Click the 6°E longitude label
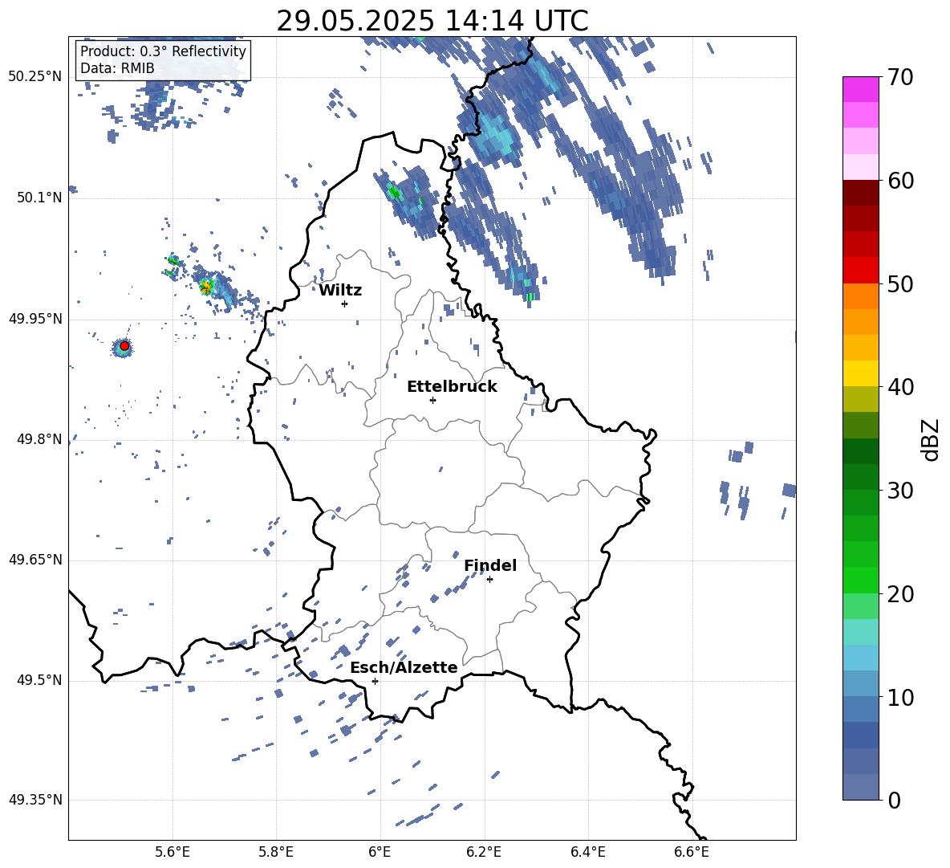 [380, 852]
